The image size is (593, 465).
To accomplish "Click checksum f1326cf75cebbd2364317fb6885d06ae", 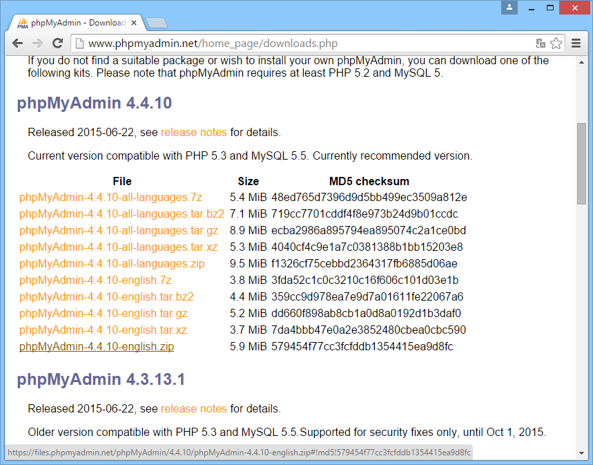I will point(364,263).
